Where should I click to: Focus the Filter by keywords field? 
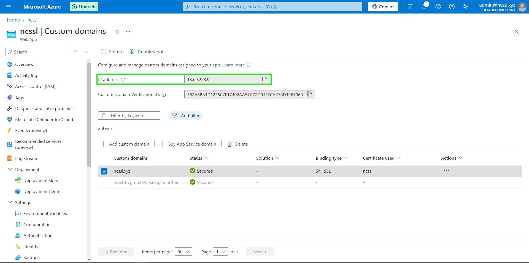click(129, 116)
